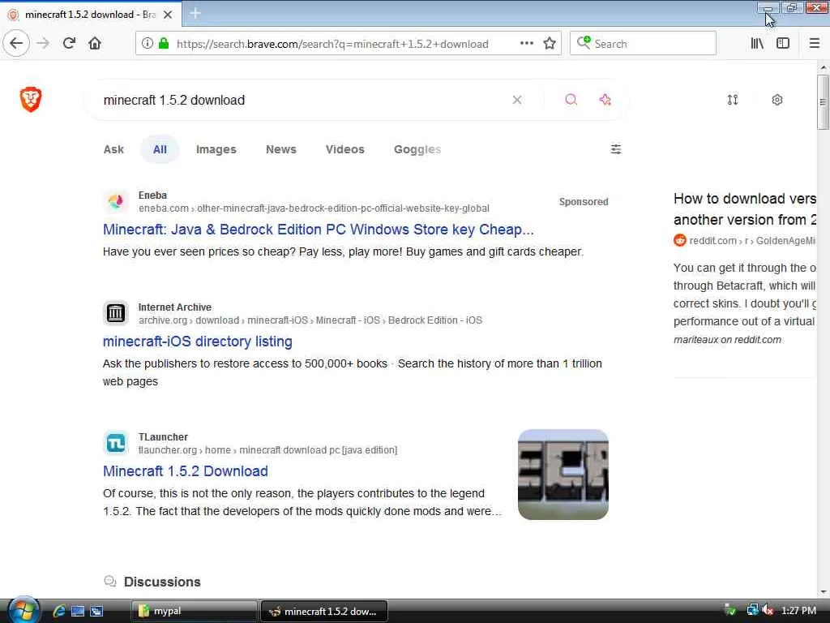This screenshot has height=623, width=830.
Task: Switch to Videos results
Action: pos(345,149)
